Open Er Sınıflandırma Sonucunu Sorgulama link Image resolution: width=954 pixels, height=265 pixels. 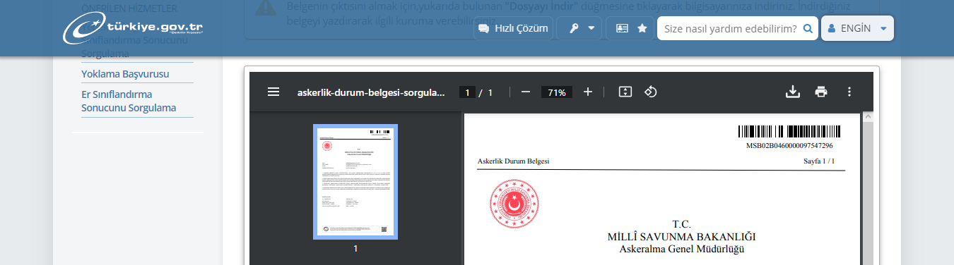tap(129, 101)
